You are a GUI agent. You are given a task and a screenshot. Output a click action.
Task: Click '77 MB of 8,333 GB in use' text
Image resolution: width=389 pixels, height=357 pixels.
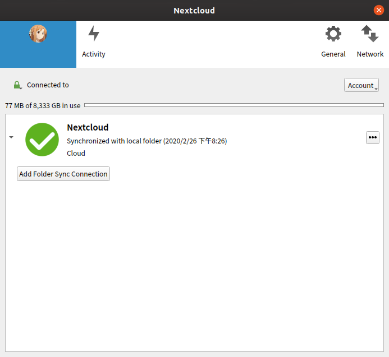pos(43,106)
